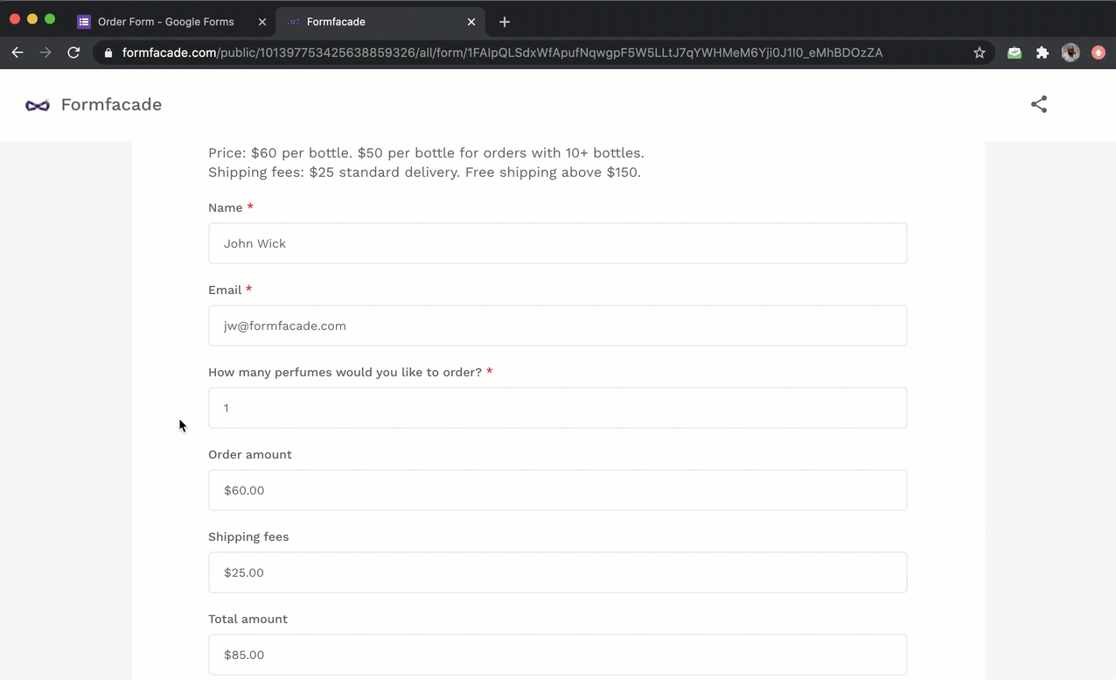Viewport: 1116px width, 680px height.
Task: Open the Chrome profile avatar
Action: (x=1070, y=53)
